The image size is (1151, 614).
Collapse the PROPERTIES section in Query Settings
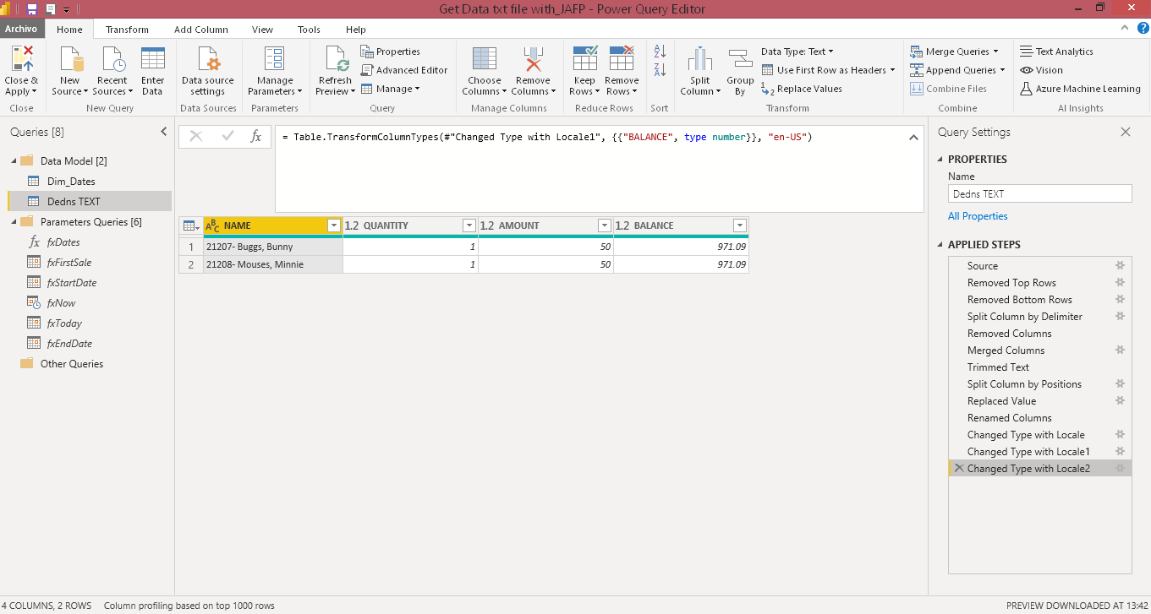(940, 160)
